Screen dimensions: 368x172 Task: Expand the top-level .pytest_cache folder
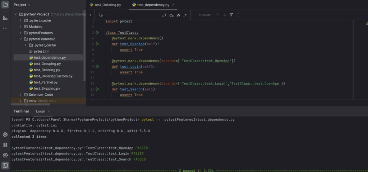tap(20, 20)
